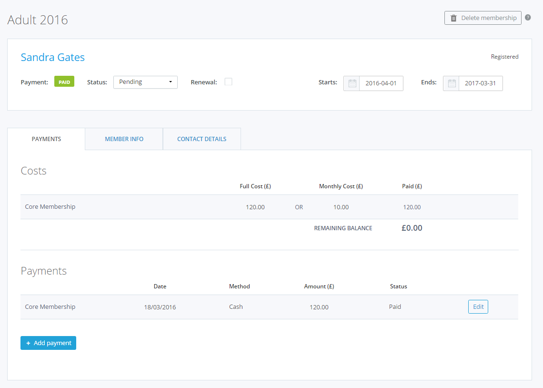Select Core Membership row under Costs
This screenshot has width=543, height=388.
50,207
